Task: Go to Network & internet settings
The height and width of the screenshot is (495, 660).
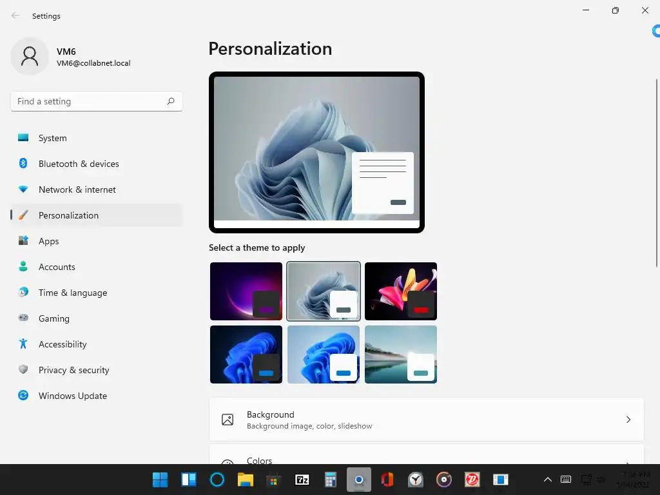Action: [x=97, y=189]
